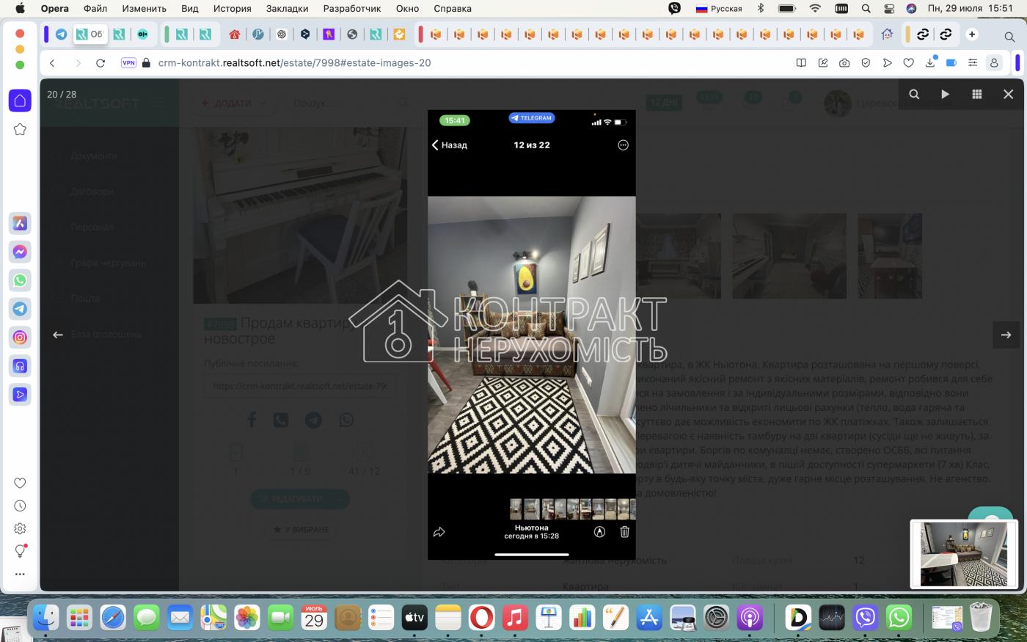Viewport: 1027px width, 642px height.
Task: Open the Закладки menu
Action: [288, 9]
